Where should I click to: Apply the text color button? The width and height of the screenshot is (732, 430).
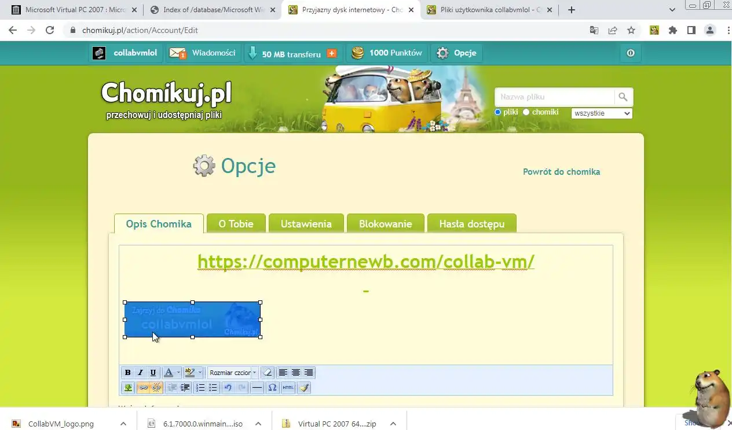click(168, 373)
